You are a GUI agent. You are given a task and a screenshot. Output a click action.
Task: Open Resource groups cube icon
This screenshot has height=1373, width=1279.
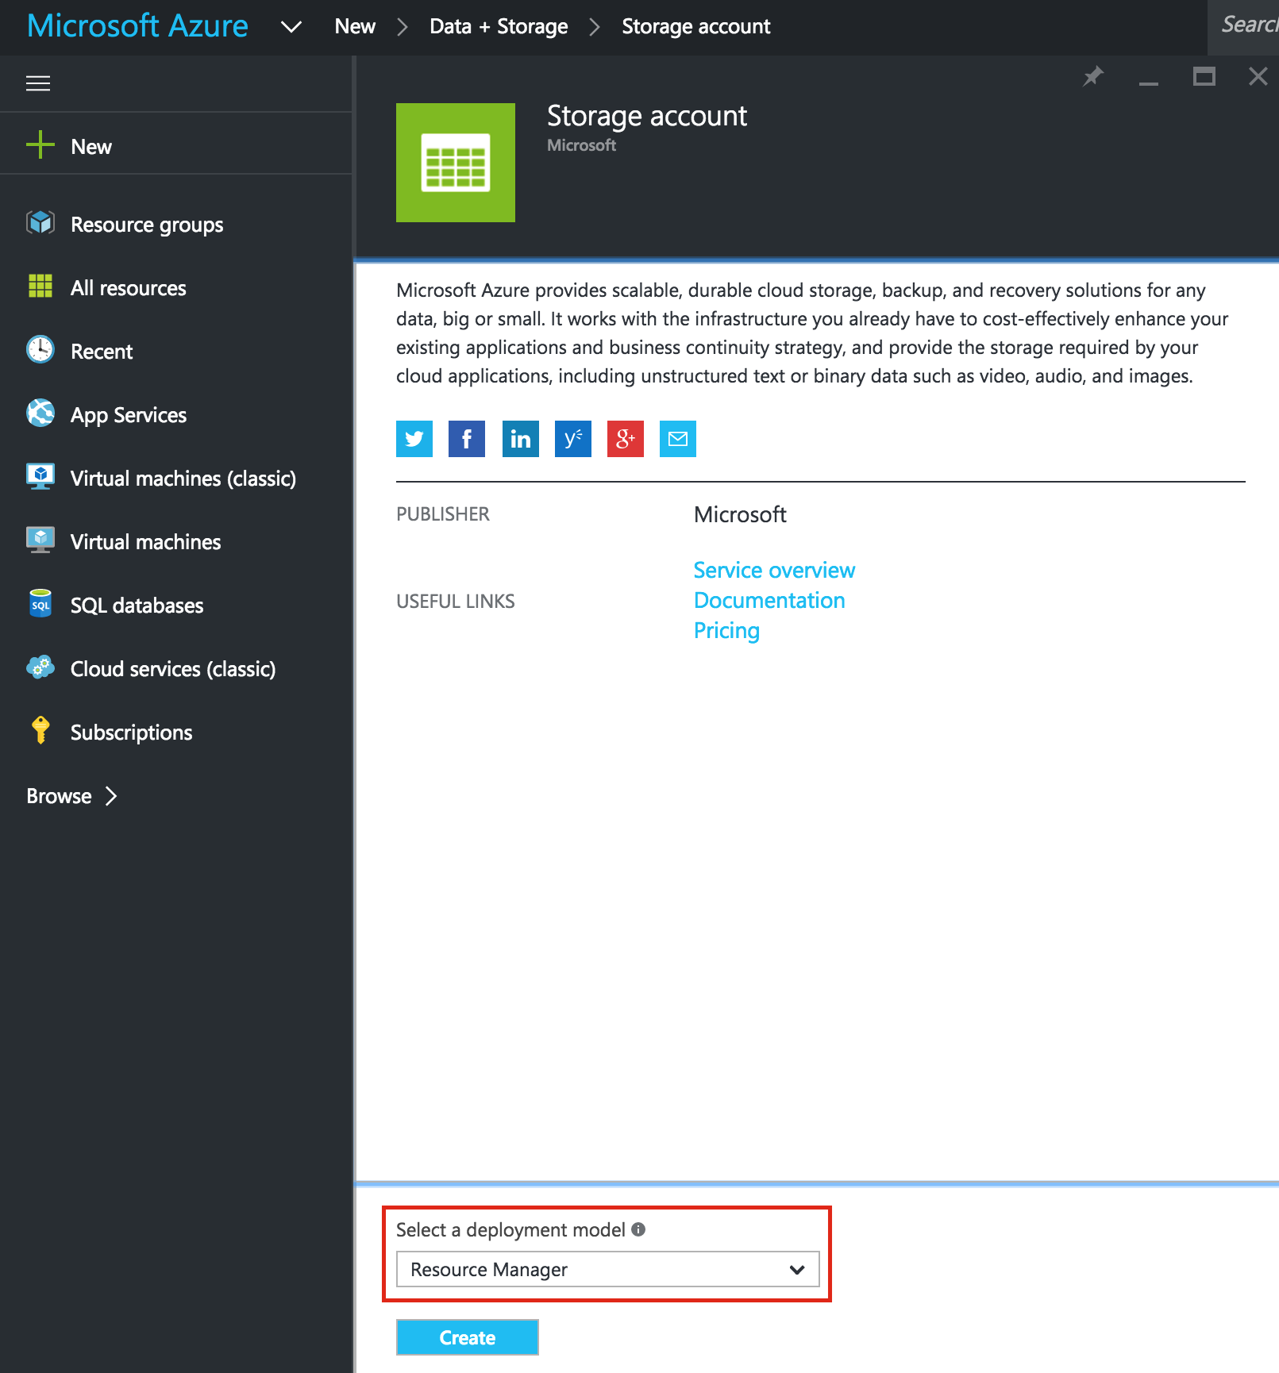(40, 223)
